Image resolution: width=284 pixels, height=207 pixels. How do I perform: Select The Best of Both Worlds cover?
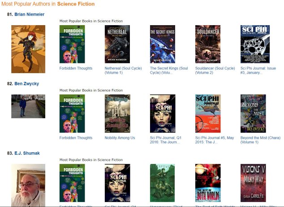click(208, 183)
